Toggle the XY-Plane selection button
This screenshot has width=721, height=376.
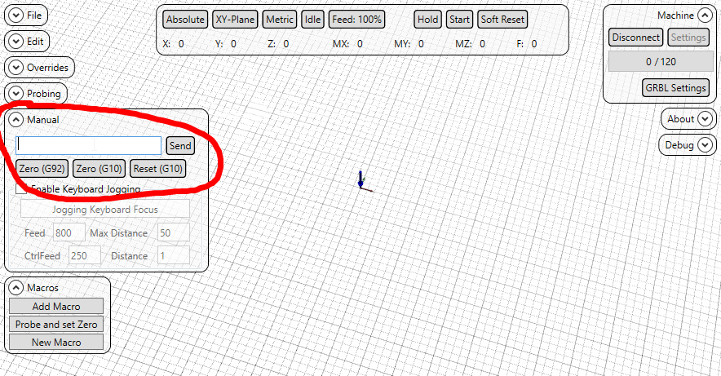tap(235, 20)
